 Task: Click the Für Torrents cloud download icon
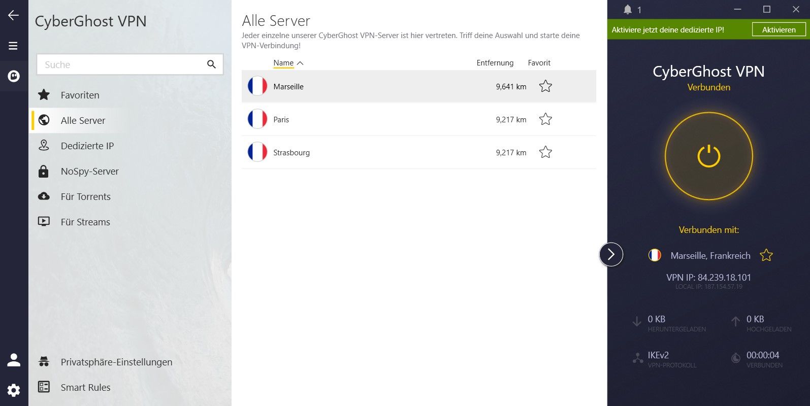point(44,196)
